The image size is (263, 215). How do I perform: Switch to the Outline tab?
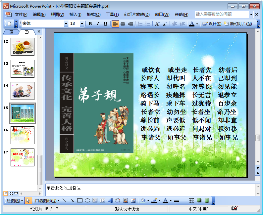pyautogui.click(x=11, y=32)
